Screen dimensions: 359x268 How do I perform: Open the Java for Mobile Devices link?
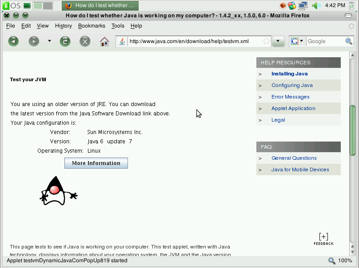click(x=300, y=169)
